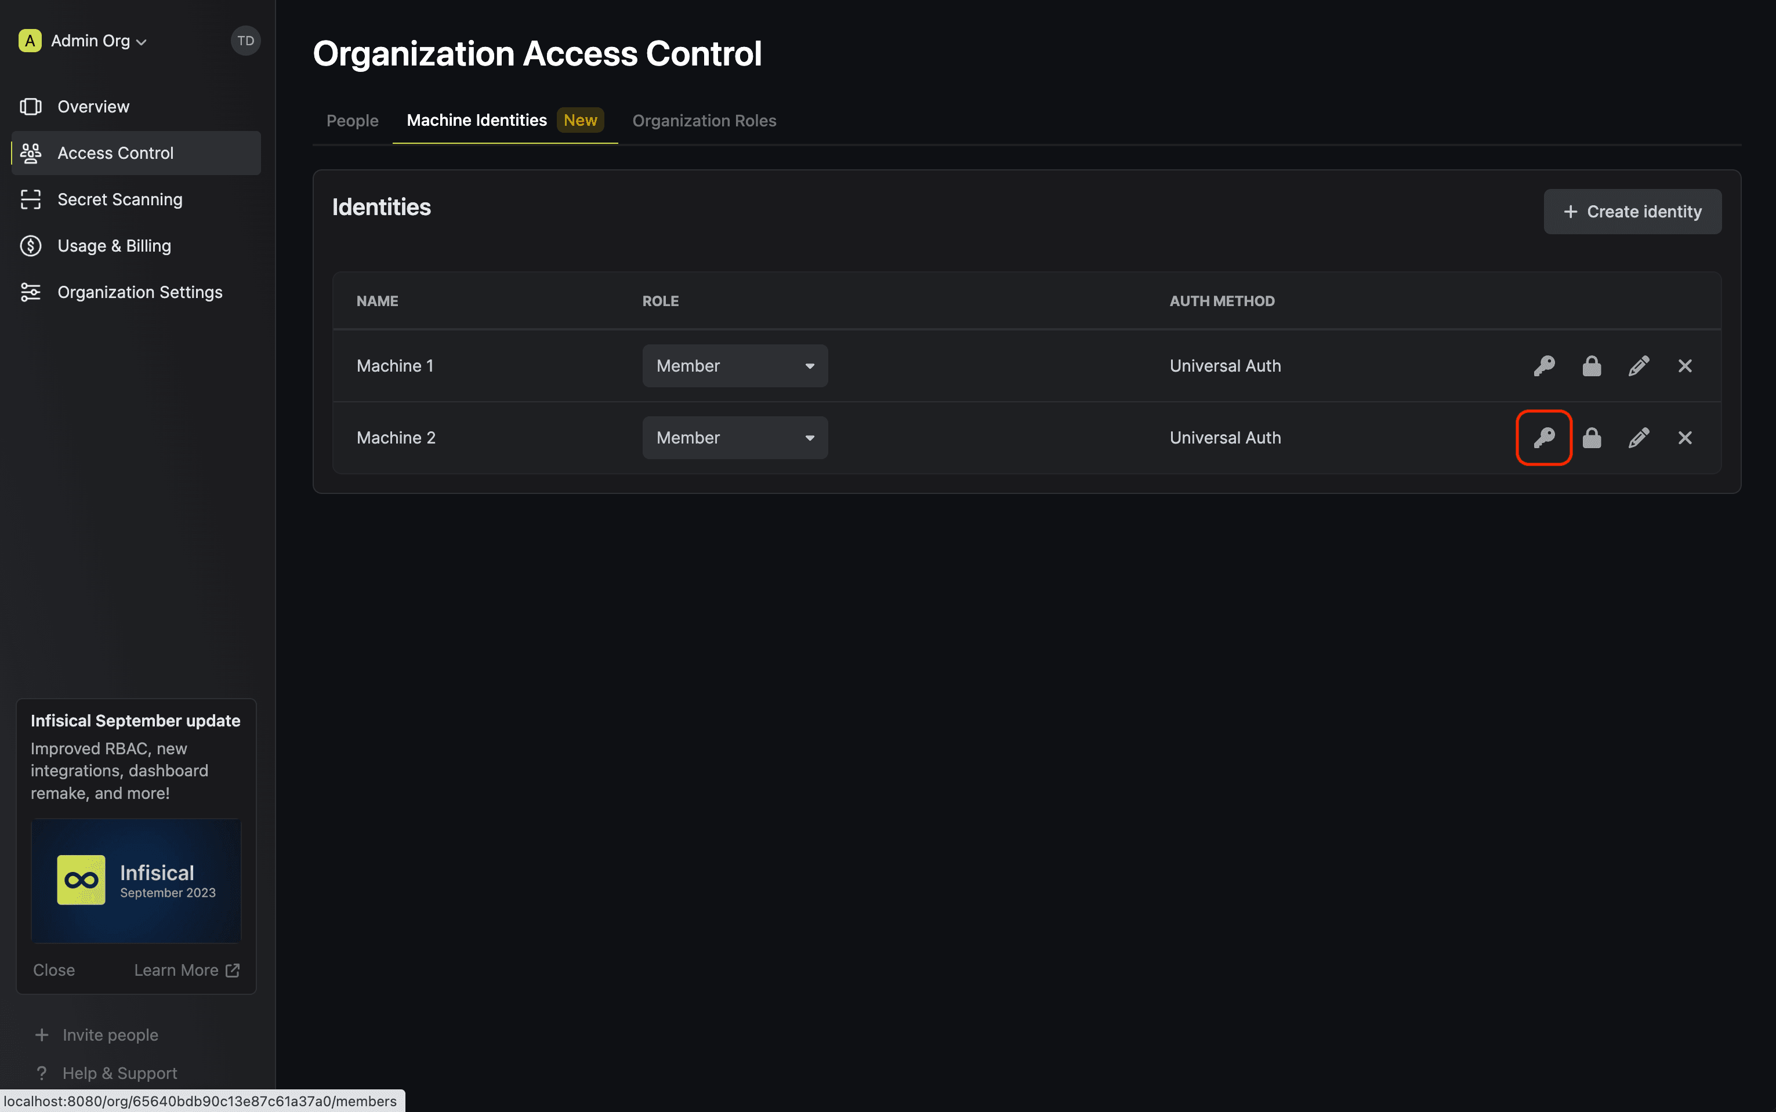Click the lock icon for Machine 1
The image size is (1776, 1112).
click(x=1592, y=365)
